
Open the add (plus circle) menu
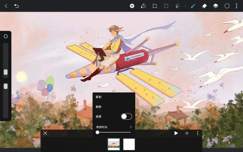[132, 6]
